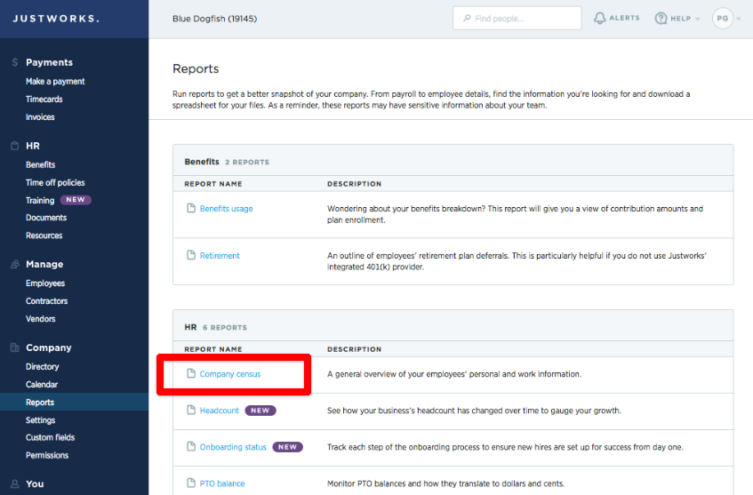Image resolution: width=753 pixels, height=495 pixels.
Task: Click the clipboard icon beside HR
Action: pos(15,146)
